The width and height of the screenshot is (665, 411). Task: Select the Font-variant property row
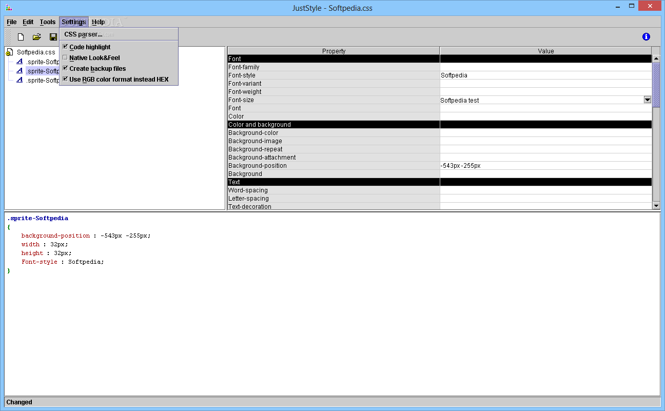[334, 84]
